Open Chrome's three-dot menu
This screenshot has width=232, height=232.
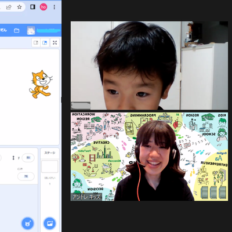(x=55, y=7)
